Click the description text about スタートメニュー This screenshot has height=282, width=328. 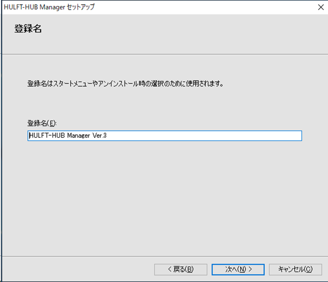[125, 84]
